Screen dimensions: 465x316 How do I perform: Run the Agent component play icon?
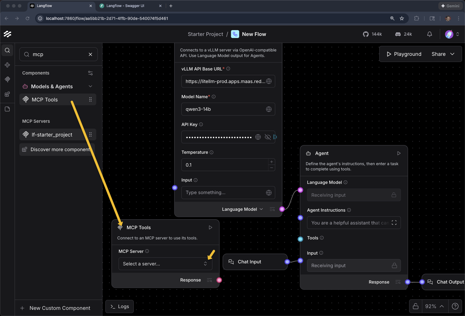399,153
